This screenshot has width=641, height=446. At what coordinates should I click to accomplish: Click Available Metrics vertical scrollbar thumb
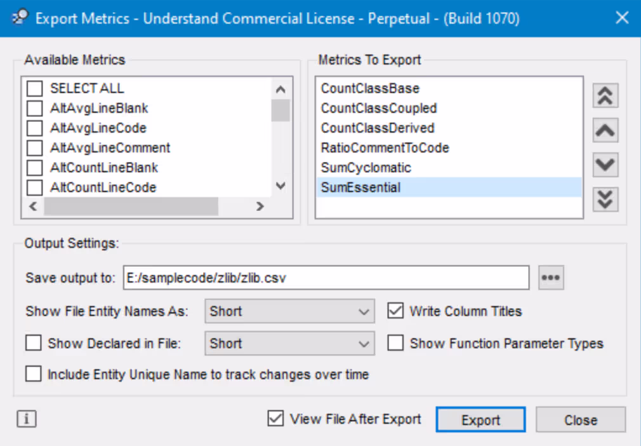(281, 110)
